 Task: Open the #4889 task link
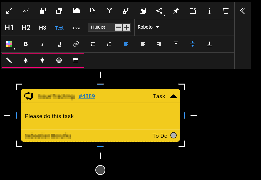[x=87, y=96]
